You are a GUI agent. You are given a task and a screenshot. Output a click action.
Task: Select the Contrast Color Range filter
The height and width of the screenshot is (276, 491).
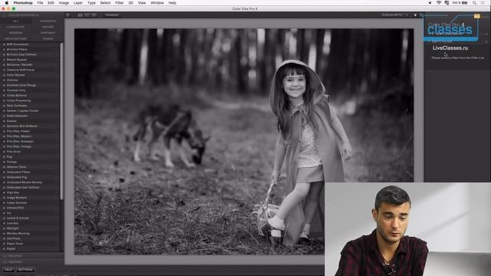click(x=21, y=85)
